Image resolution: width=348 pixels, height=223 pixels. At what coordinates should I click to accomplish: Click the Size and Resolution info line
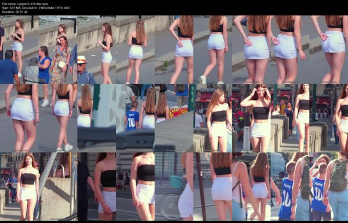(36, 8)
